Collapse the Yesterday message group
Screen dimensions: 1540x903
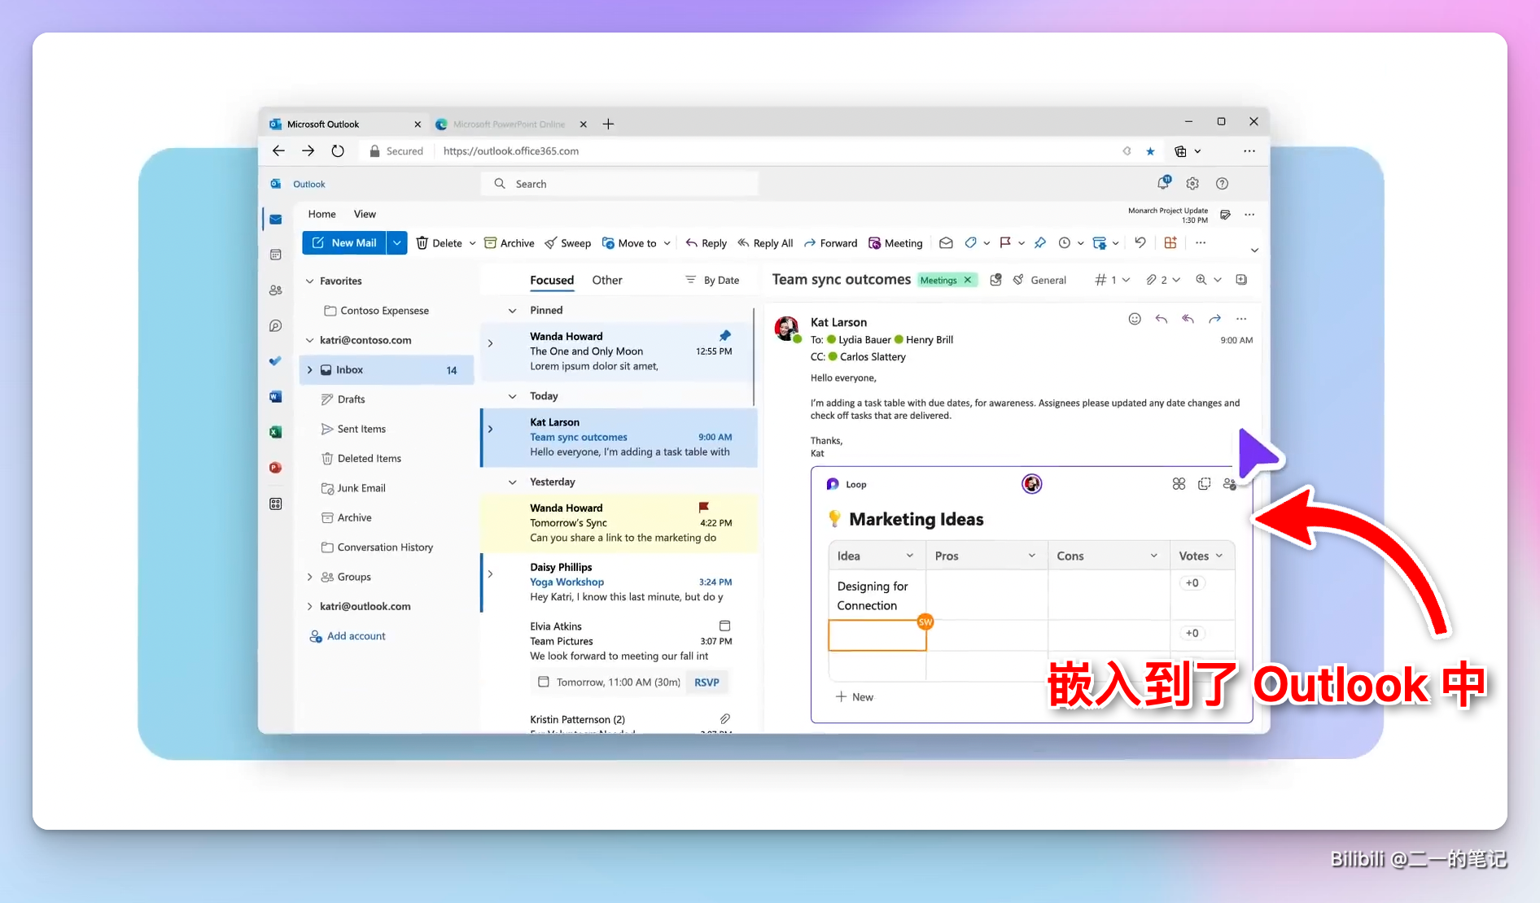click(x=512, y=482)
